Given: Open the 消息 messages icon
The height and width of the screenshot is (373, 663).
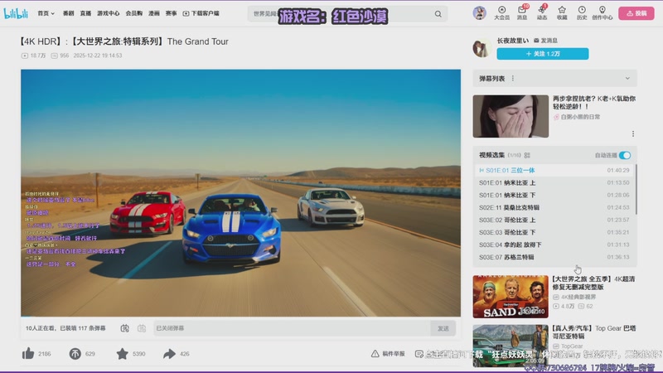Looking at the screenshot, I should tap(522, 13).
